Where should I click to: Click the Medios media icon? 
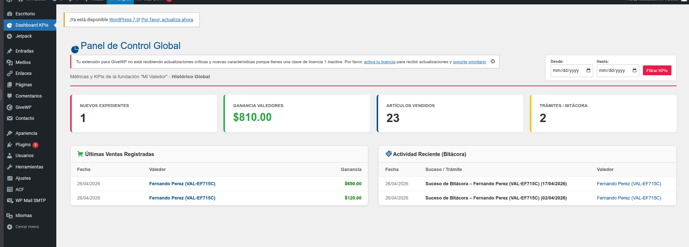click(x=10, y=62)
